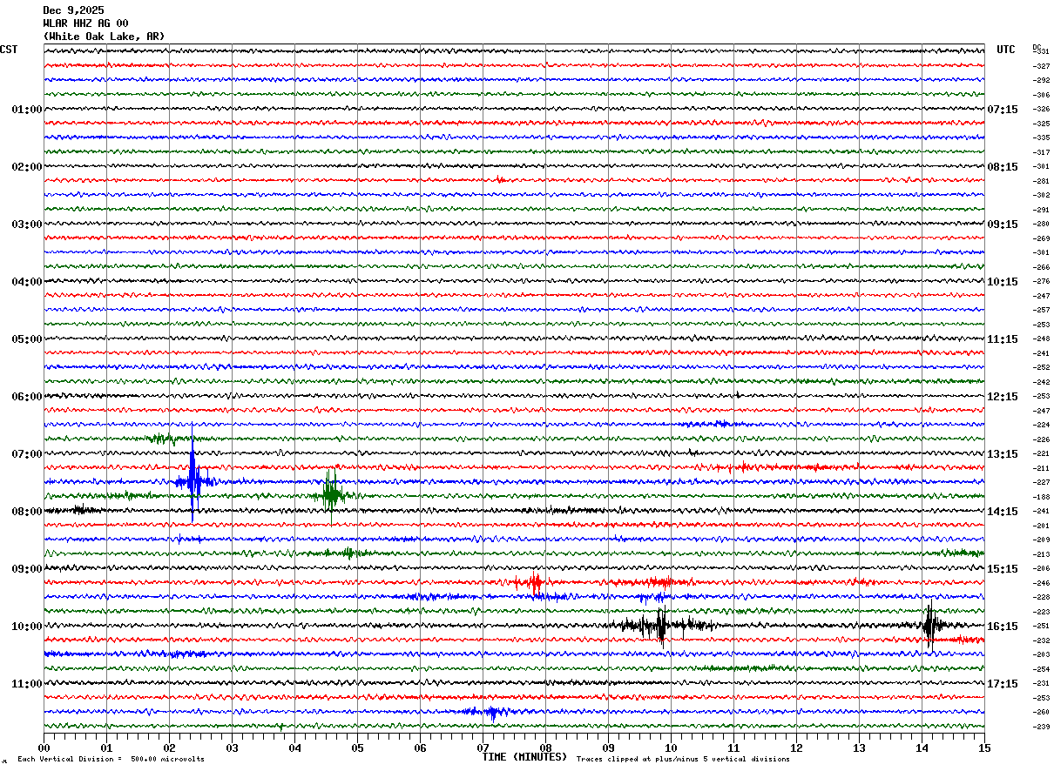Click the (White Oak Lake, AR) location text
The height and width of the screenshot is (771, 1054).
(x=104, y=37)
